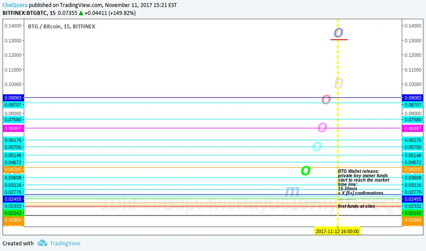426x251 pixels.
Task: Click the magenta 0.06987 label on right axis
Action: (413, 128)
